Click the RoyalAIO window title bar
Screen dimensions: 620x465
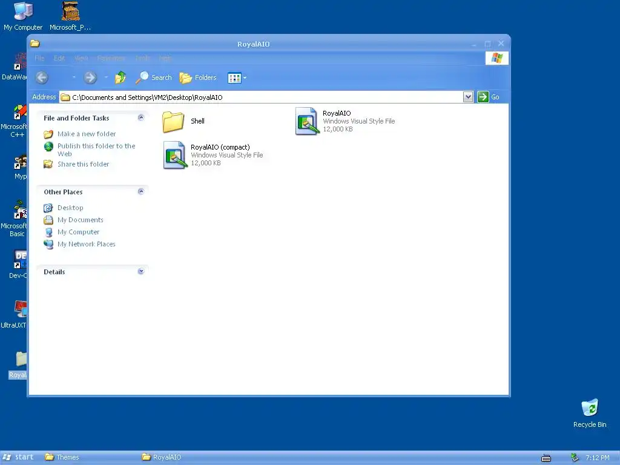pos(253,44)
